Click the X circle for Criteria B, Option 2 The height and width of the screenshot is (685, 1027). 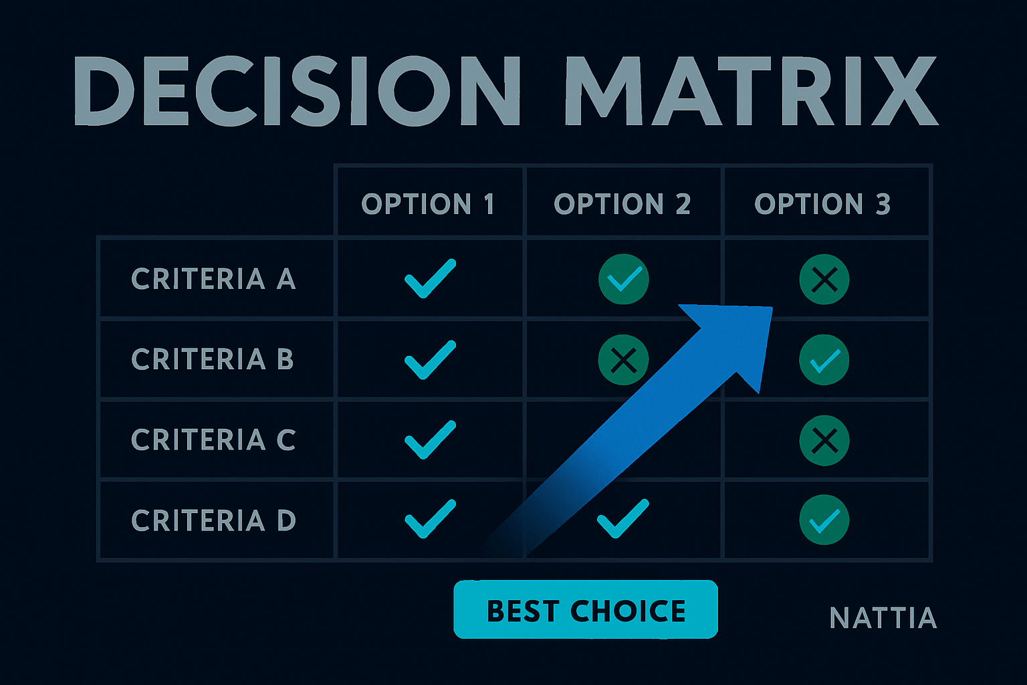coord(623,360)
